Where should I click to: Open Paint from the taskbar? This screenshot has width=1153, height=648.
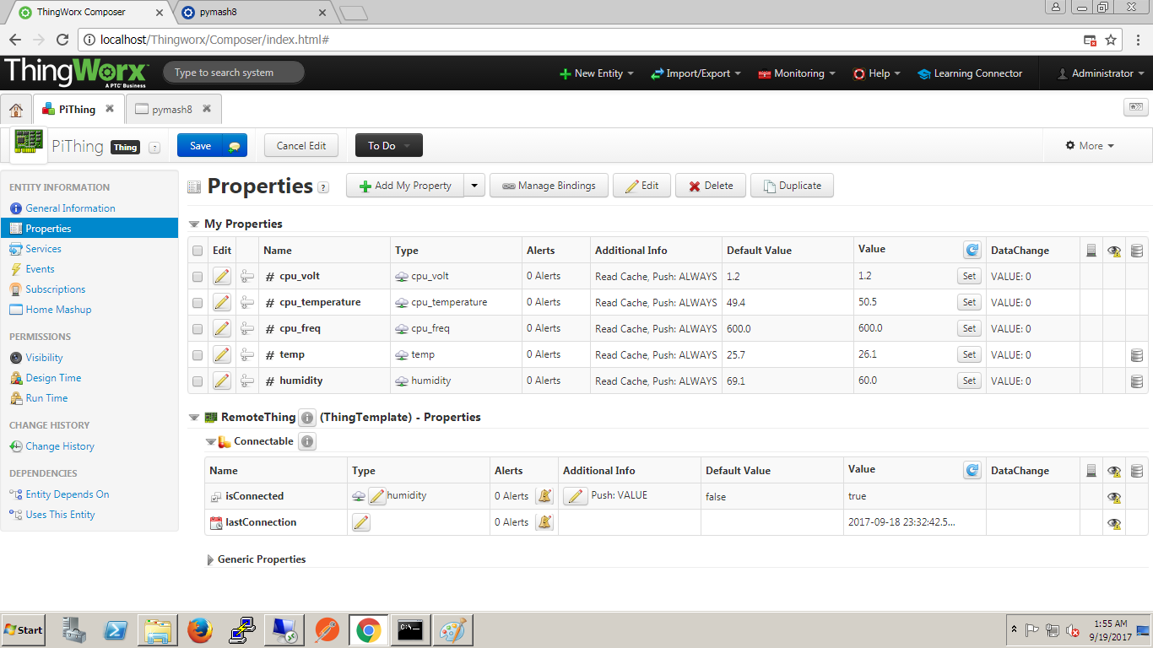tap(453, 630)
